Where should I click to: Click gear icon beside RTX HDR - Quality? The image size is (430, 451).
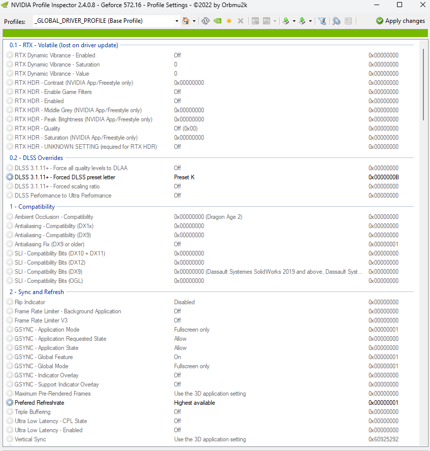[10, 128]
